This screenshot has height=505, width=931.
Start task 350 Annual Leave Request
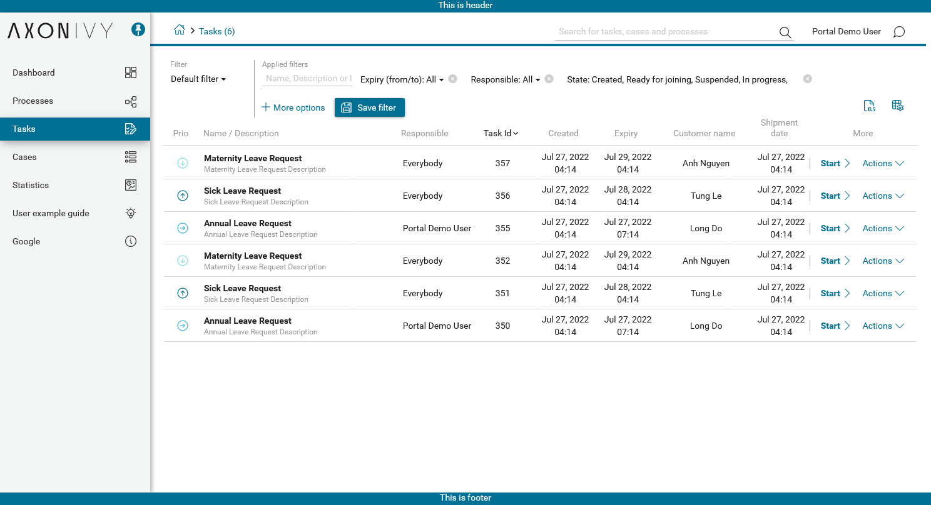835,326
